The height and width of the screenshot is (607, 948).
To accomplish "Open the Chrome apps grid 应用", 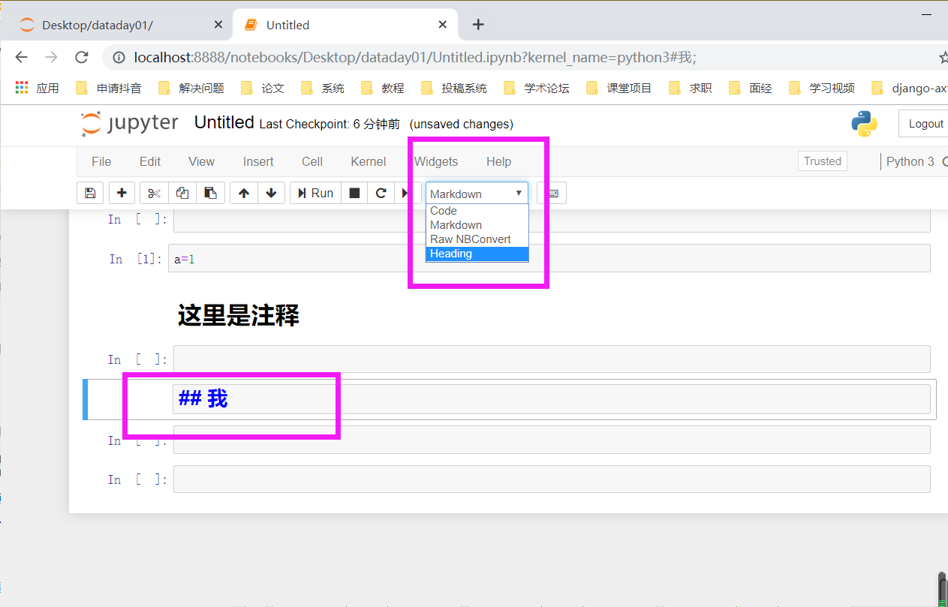I will (37, 88).
